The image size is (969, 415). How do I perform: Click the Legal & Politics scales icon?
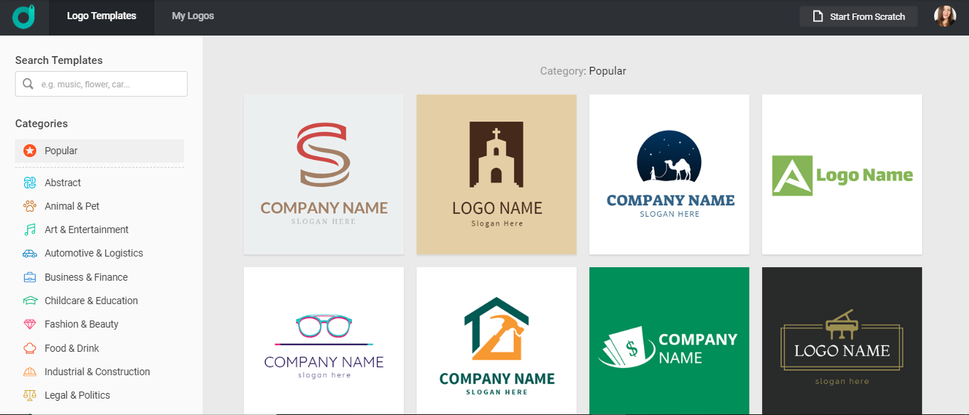(30, 395)
